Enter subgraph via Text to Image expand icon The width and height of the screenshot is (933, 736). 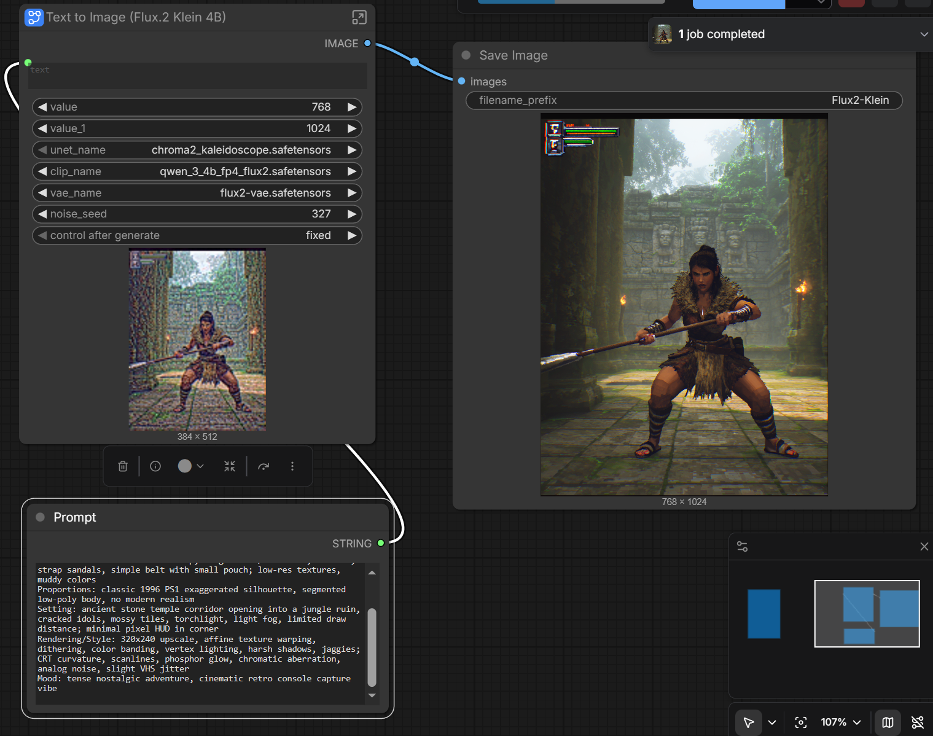pos(359,17)
